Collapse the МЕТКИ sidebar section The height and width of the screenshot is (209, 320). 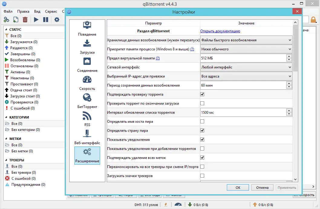coord(6,139)
